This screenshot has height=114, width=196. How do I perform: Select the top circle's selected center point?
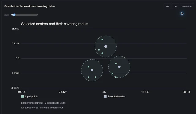point(106,46)
